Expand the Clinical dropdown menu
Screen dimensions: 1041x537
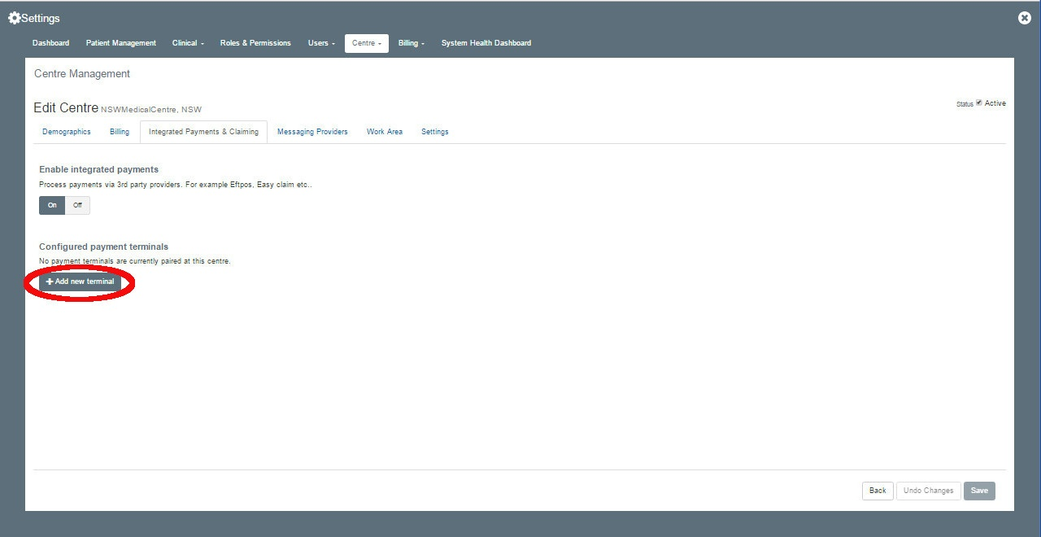click(188, 43)
